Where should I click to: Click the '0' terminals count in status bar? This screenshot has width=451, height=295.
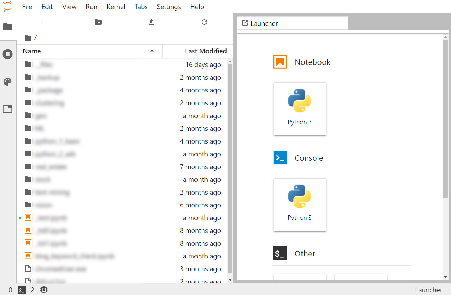(x=10, y=290)
